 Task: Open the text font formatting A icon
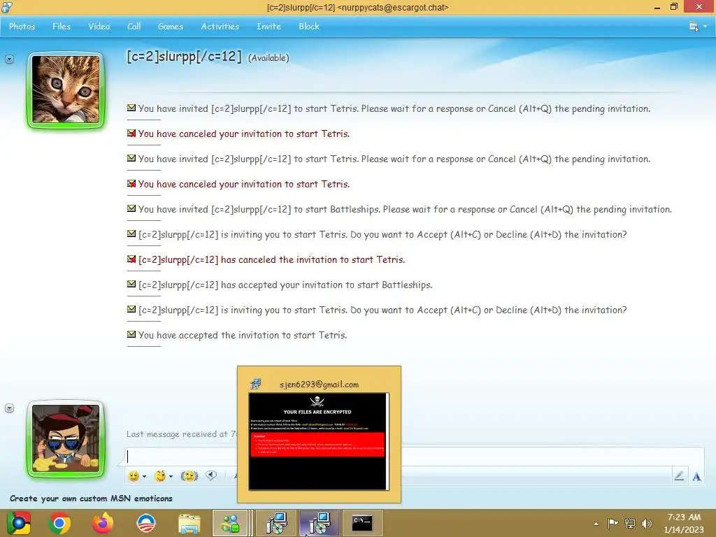coord(696,477)
